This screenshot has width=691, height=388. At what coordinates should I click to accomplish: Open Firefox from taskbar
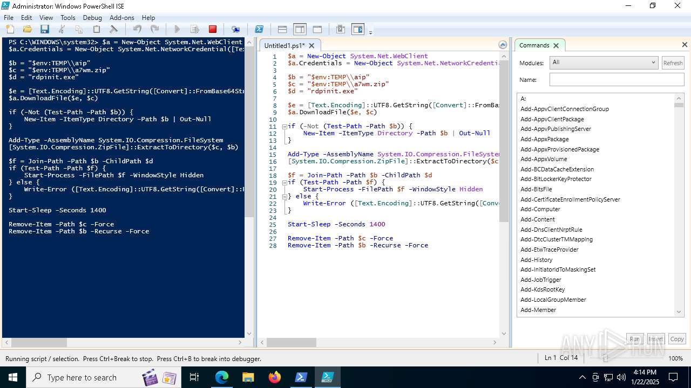pyautogui.click(x=275, y=377)
